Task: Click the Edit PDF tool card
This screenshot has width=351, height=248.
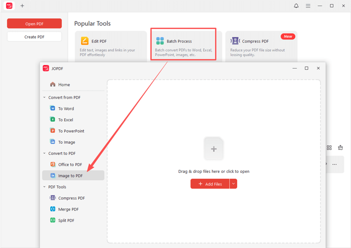Action: pos(111,46)
